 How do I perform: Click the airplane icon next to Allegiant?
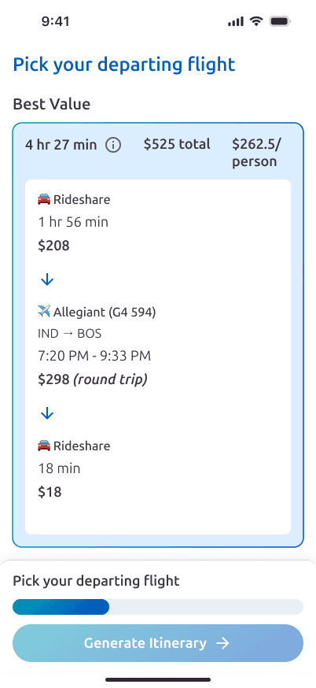(44, 312)
